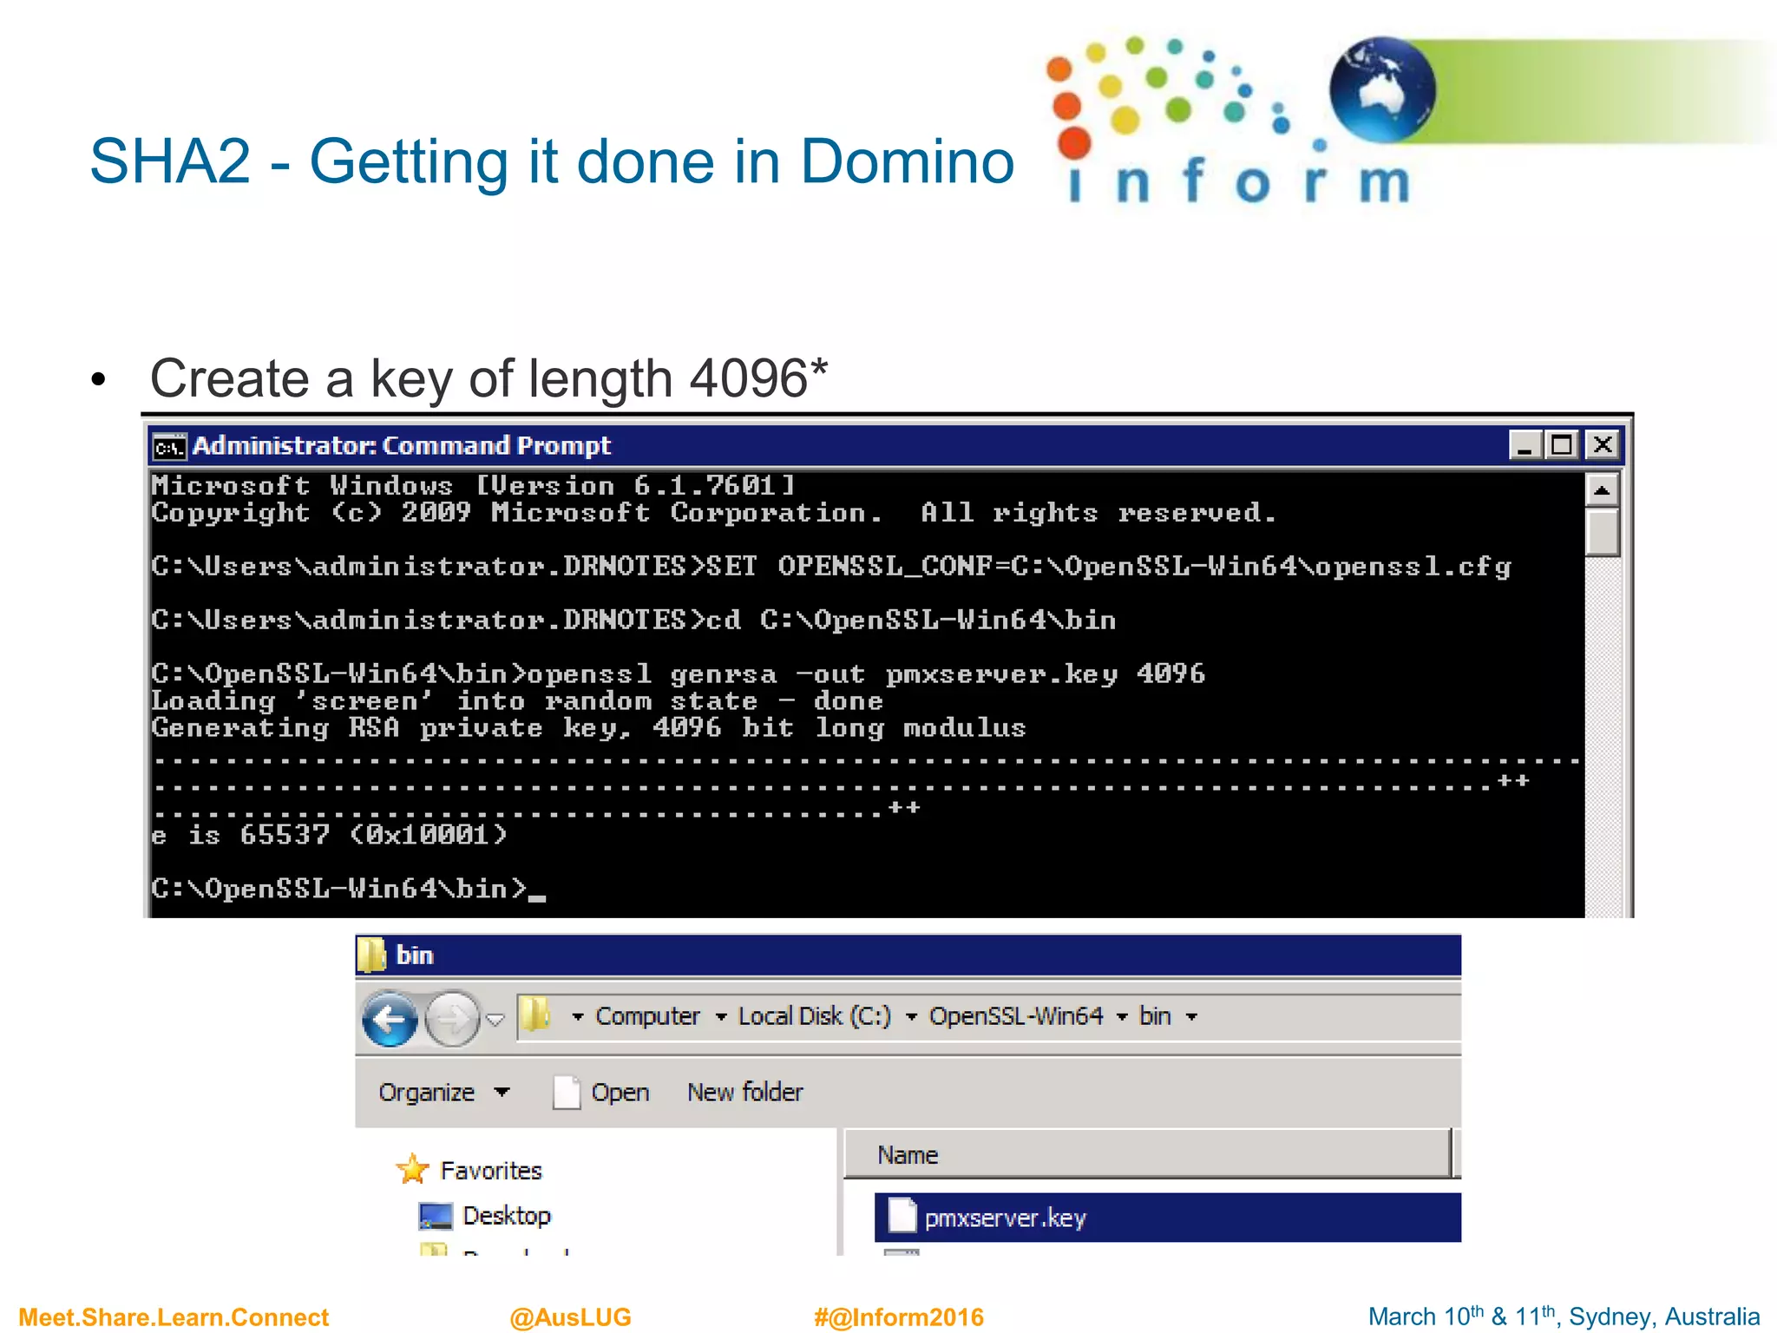Click the SET OPENSSL_CONF command line
The image size is (1777, 1333).
point(830,567)
